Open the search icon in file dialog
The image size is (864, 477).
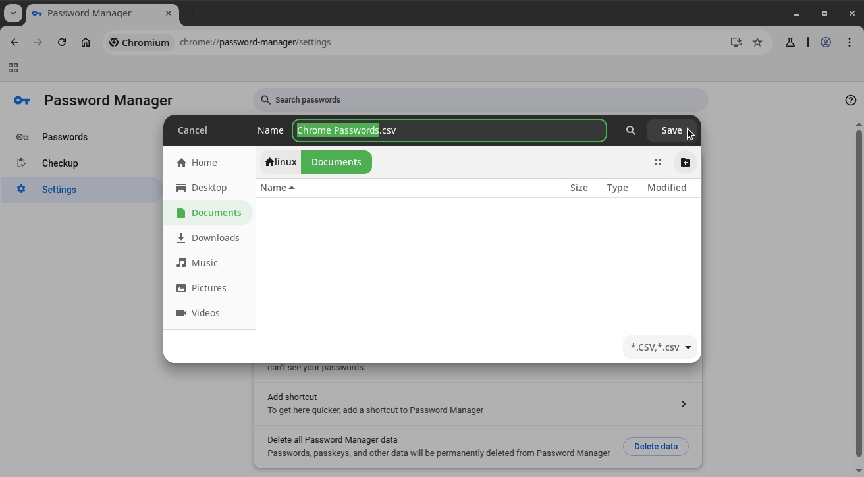[630, 130]
